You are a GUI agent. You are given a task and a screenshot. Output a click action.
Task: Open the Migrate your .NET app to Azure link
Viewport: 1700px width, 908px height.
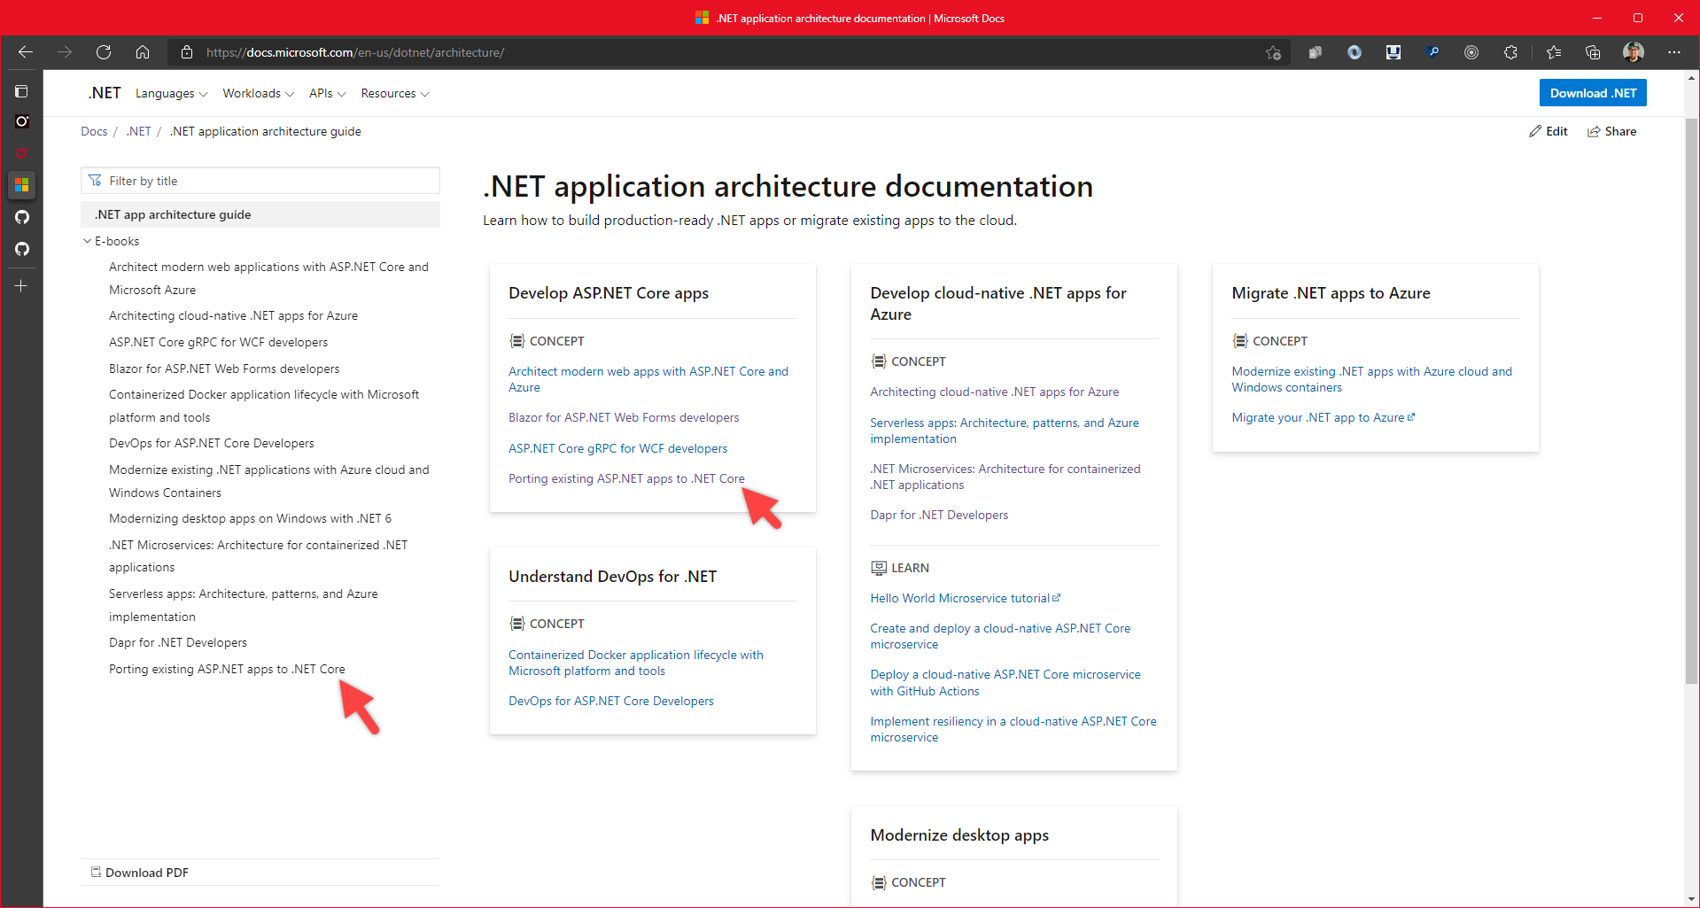point(1323,417)
